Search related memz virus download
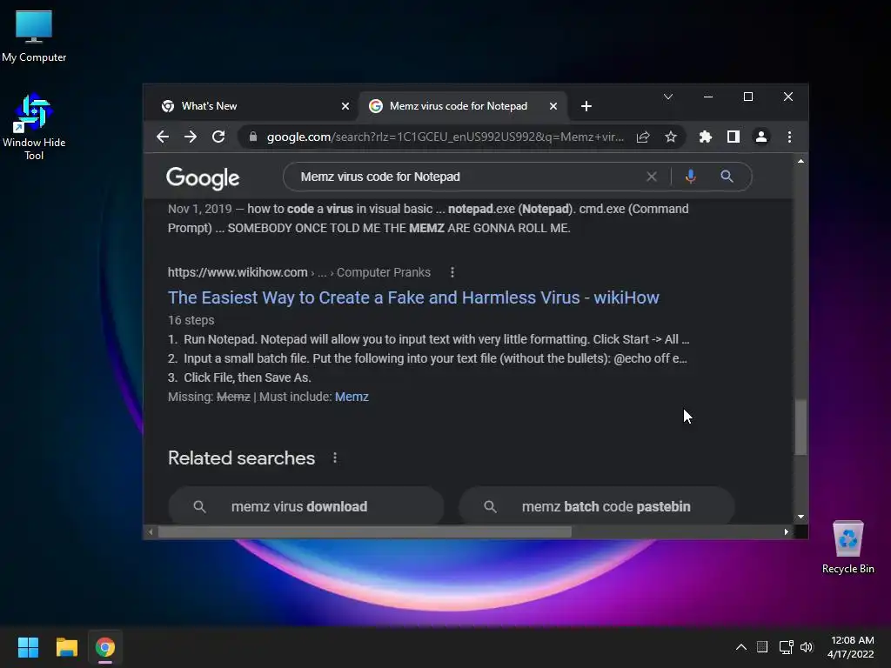This screenshot has width=891, height=668. tap(305, 505)
